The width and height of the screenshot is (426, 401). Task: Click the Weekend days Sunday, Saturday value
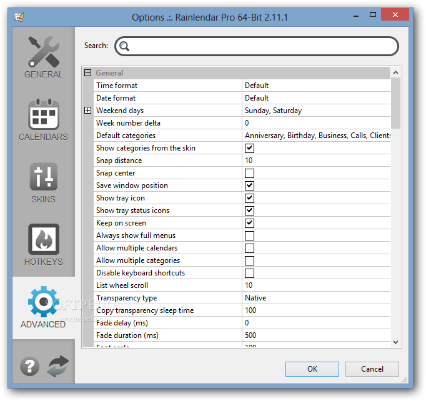pyautogui.click(x=274, y=111)
